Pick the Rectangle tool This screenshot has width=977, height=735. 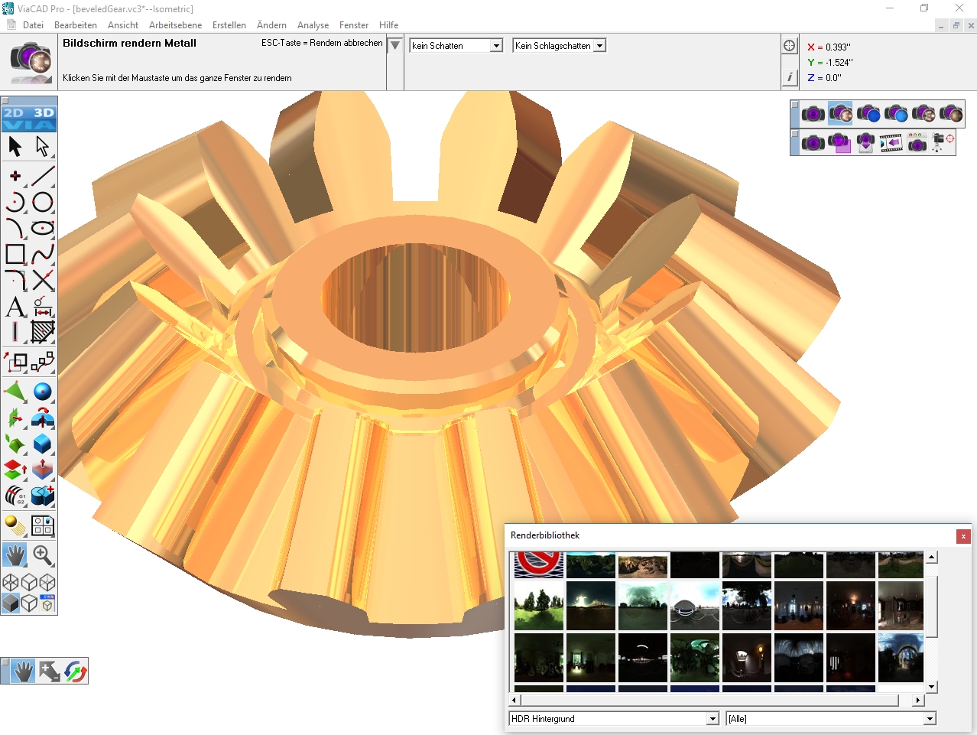(14, 255)
